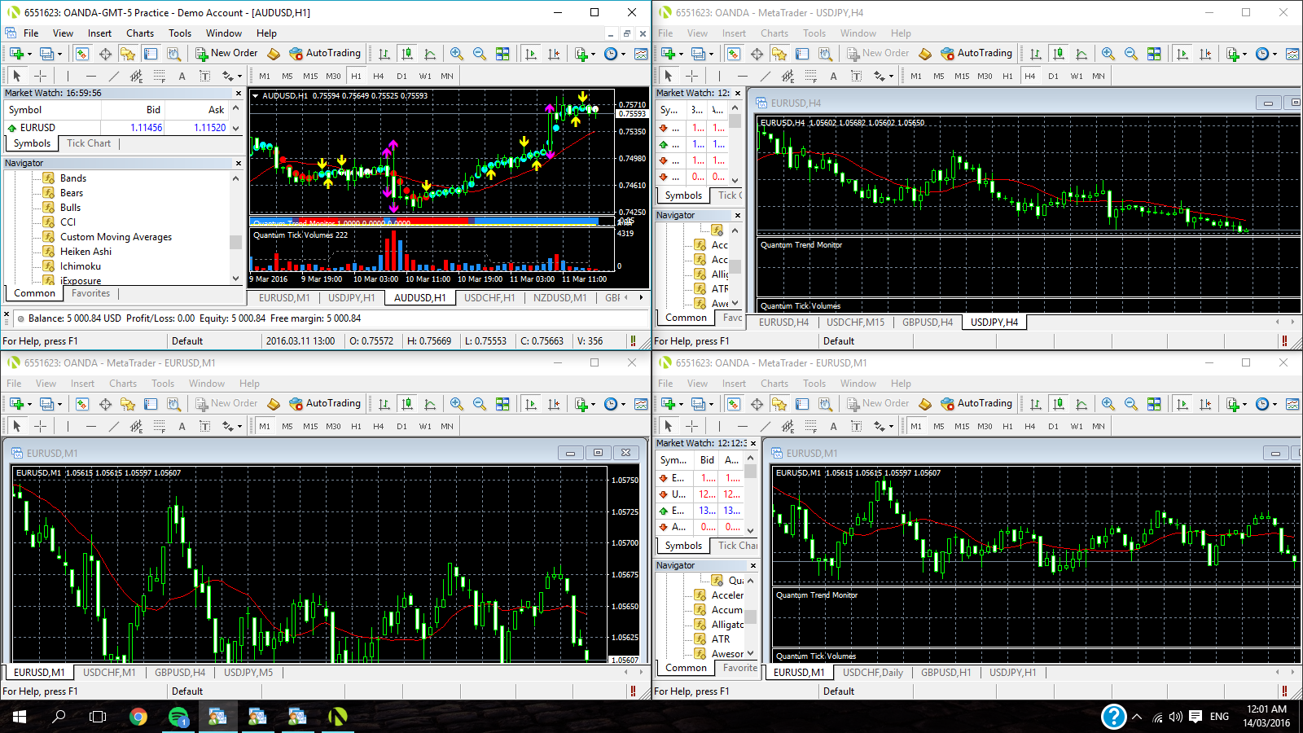
Task: Click the Navigator scrollbar beside Heiken Ashi
Action: coord(235,243)
